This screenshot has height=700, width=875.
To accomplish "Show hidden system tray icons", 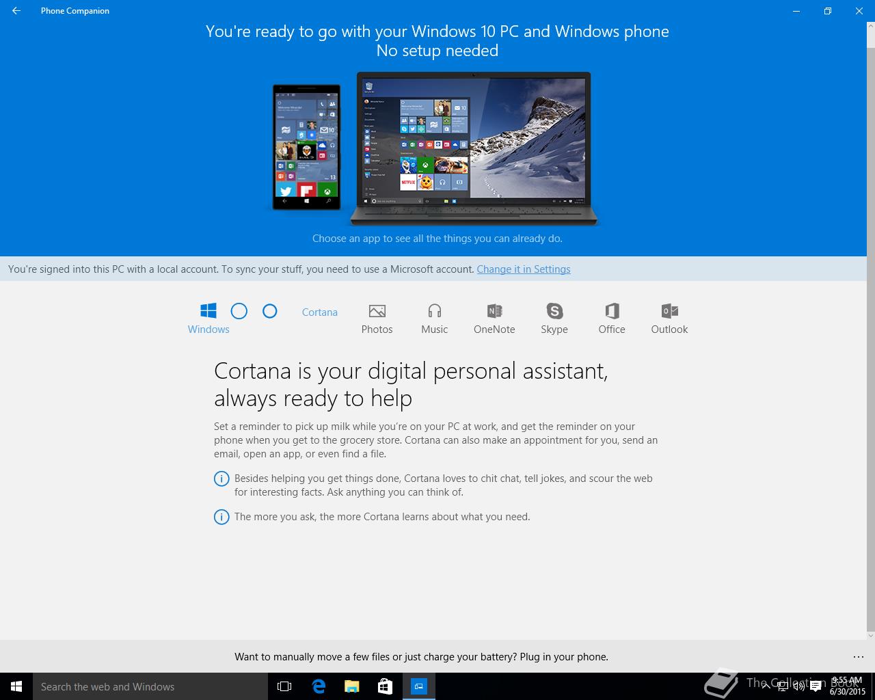I will pyautogui.click(x=766, y=686).
